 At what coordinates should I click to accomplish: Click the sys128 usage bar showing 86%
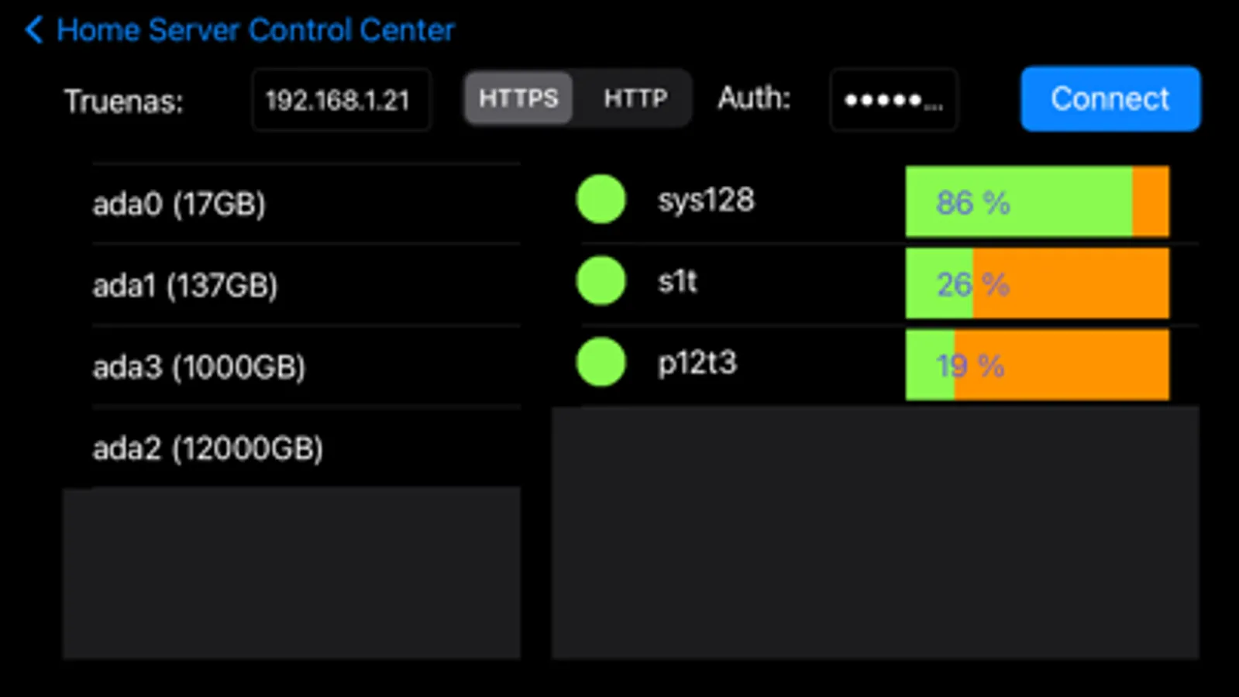point(1037,202)
